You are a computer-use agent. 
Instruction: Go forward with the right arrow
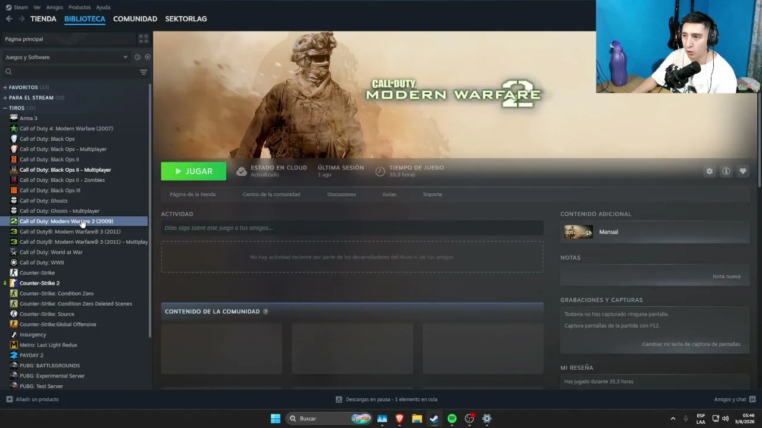pyautogui.click(x=21, y=19)
